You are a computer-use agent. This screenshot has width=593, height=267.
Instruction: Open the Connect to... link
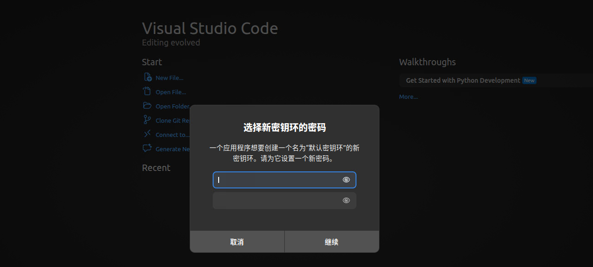172,135
